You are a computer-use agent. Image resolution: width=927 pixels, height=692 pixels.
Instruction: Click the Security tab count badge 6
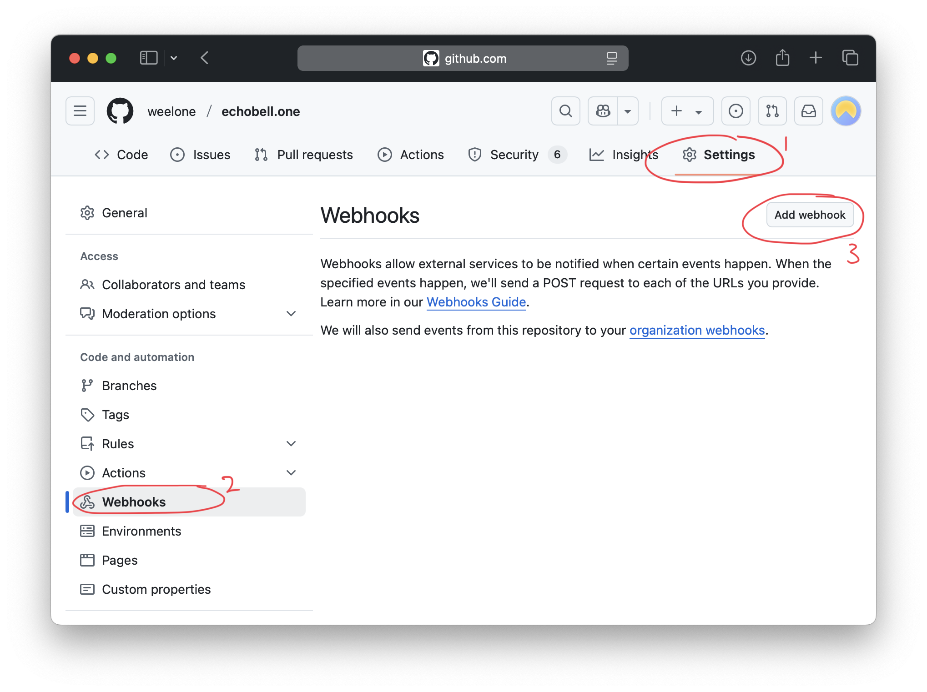[x=557, y=155]
